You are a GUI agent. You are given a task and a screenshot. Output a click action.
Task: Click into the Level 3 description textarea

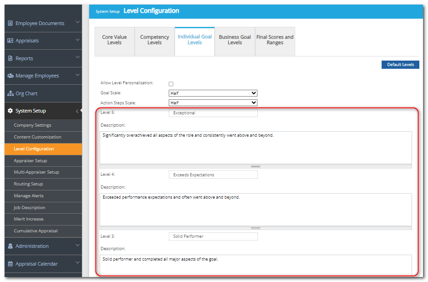(x=256, y=265)
